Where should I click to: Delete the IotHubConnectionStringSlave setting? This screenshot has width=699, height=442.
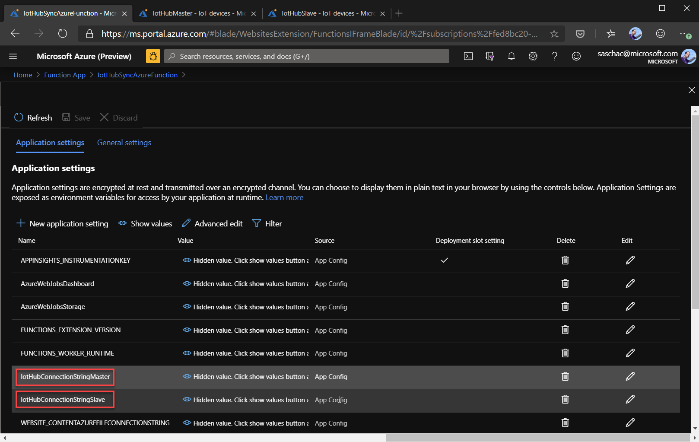(x=565, y=399)
